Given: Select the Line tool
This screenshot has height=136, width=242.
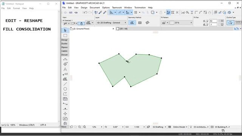Looking at the screenshot, I should point(65,84).
